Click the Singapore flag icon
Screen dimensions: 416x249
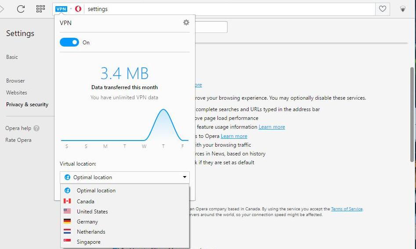point(67,241)
